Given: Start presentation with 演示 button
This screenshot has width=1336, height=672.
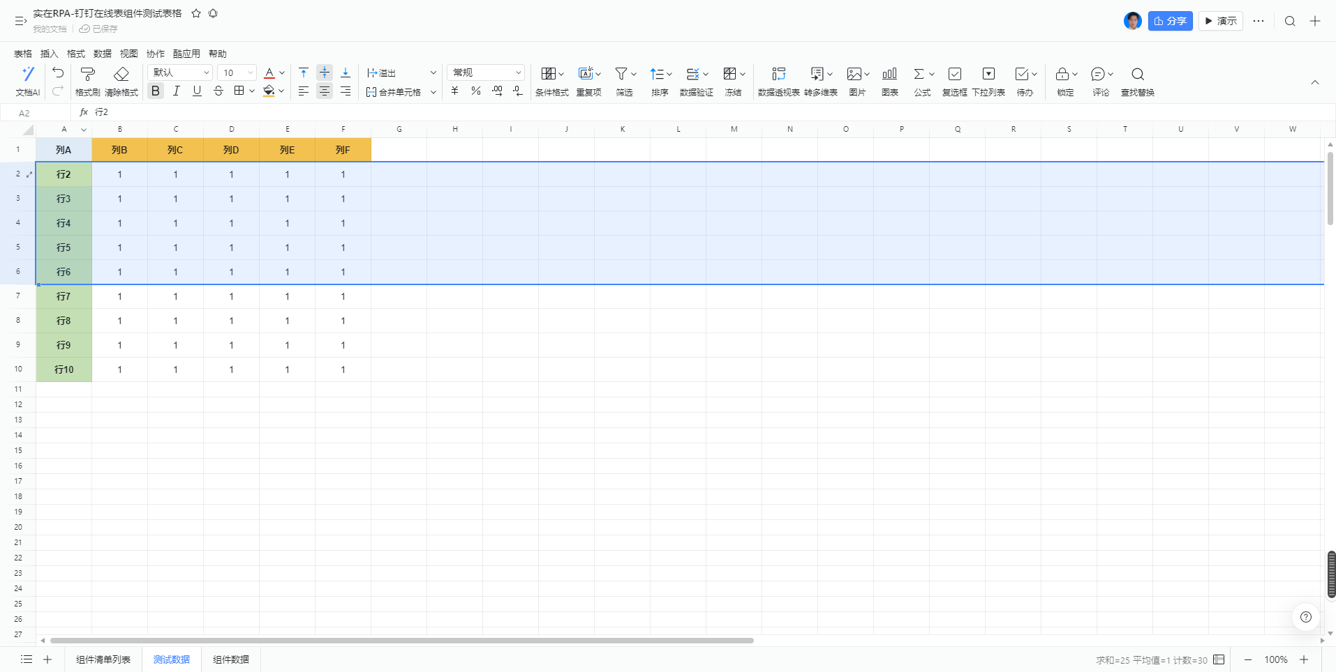Looking at the screenshot, I should point(1221,21).
